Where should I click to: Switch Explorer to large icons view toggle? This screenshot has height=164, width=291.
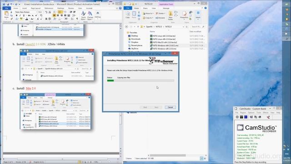(205, 159)
